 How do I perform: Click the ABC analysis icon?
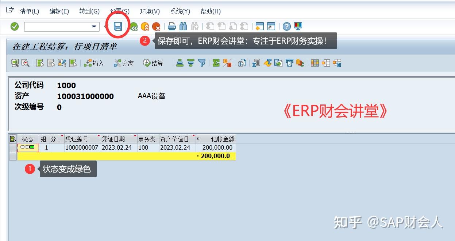tap(241, 63)
